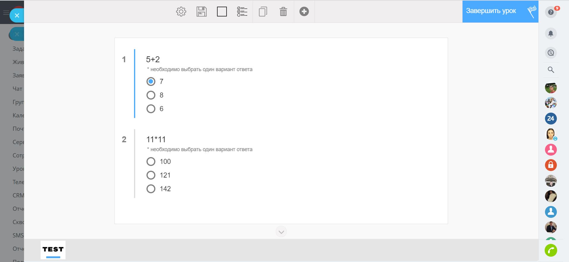
Task: Click the plus add circle icon
Action: [304, 12]
